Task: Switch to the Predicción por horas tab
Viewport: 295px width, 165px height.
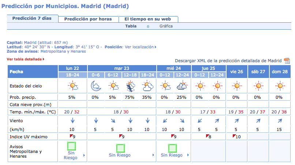Action: click(88, 19)
